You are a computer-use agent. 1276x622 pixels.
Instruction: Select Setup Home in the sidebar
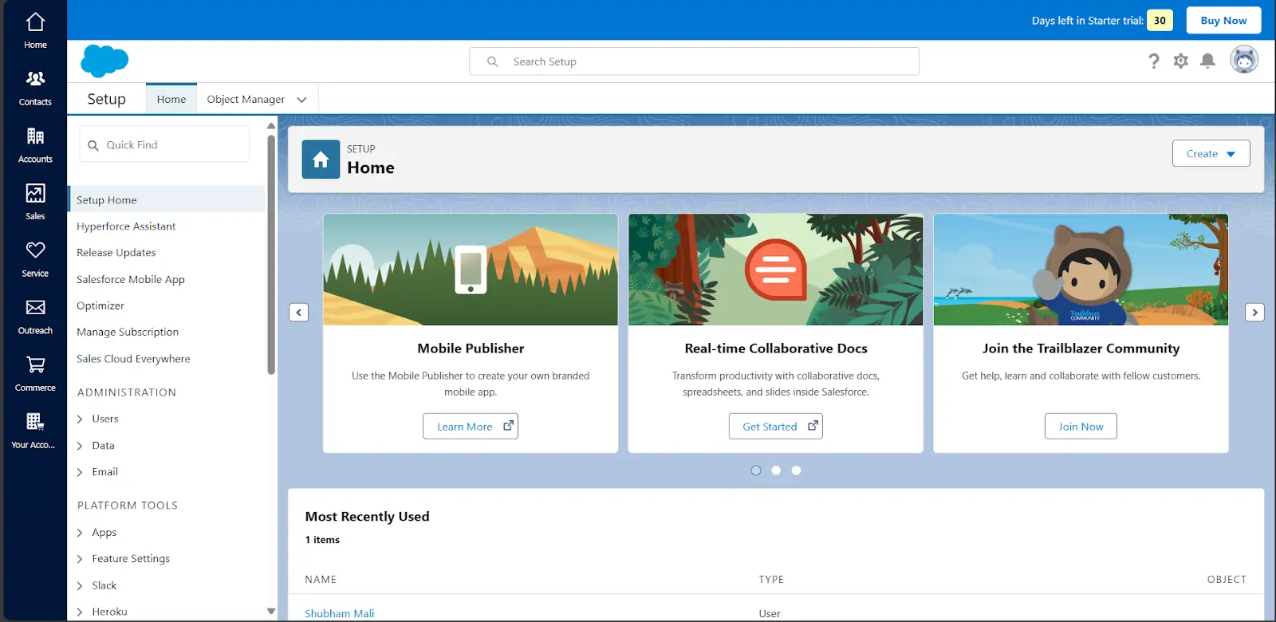[x=167, y=199]
